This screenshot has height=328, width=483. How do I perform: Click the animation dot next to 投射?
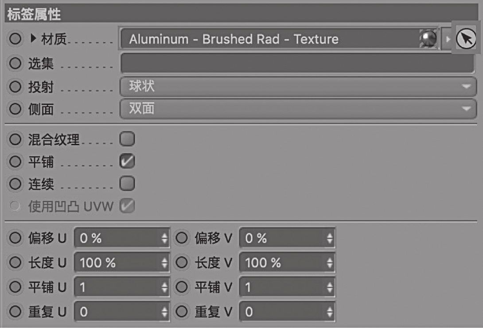15,87
